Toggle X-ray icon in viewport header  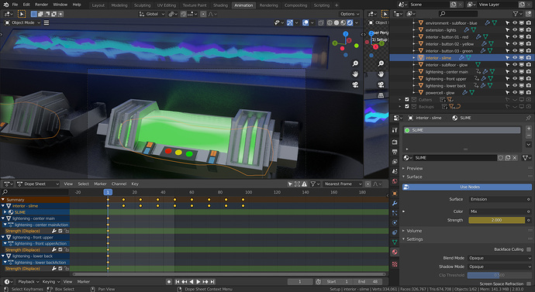pyautogui.click(x=321, y=22)
